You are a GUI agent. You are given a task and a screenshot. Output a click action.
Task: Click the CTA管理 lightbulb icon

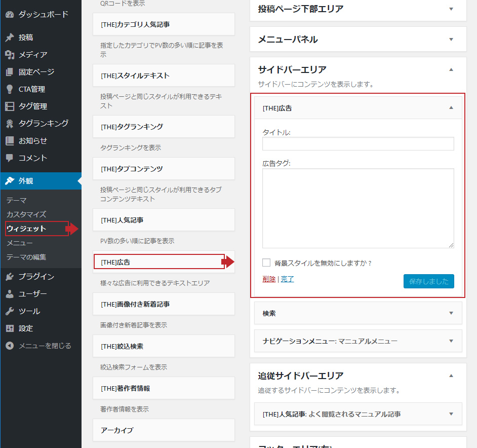coord(10,89)
